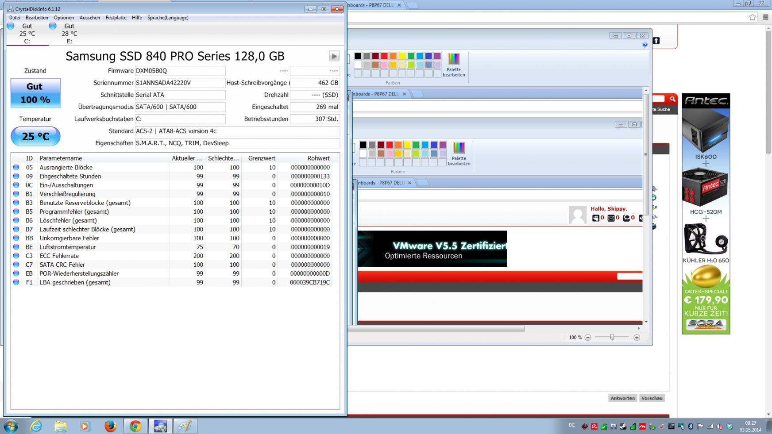Click the muted volume tray icon
Screen dimensions: 772x434
720,426
